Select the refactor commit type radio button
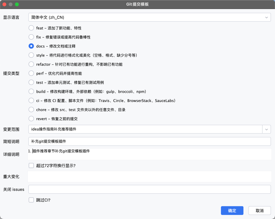The width and height of the screenshot is (275, 219). [x=31, y=64]
